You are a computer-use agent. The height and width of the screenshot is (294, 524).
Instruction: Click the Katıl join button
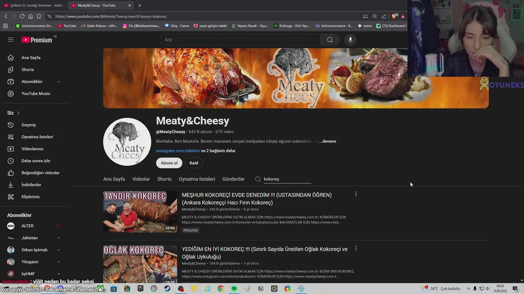point(194,163)
